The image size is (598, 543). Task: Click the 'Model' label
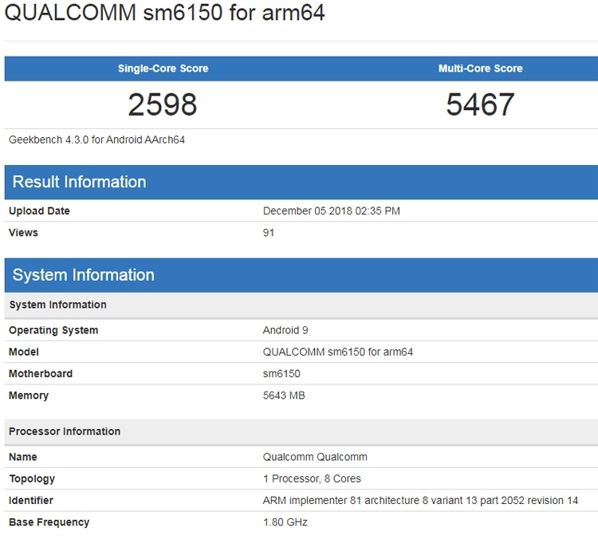coord(24,352)
